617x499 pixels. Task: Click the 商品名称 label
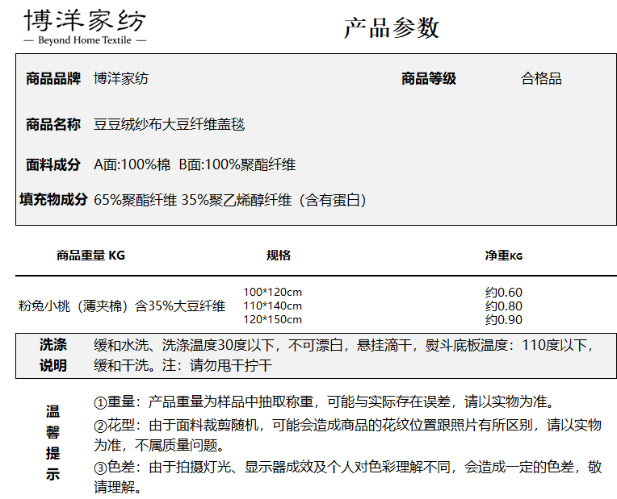click(x=53, y=124)
